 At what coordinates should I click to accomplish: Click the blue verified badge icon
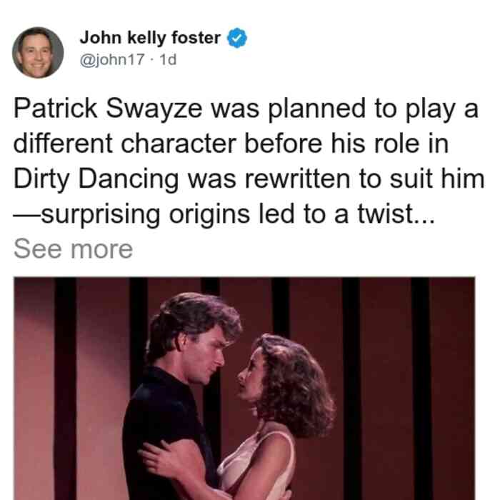(x=237, y=38)
